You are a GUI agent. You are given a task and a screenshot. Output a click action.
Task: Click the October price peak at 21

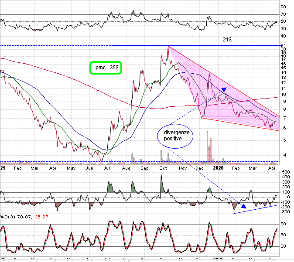click(x=168, y=46)
